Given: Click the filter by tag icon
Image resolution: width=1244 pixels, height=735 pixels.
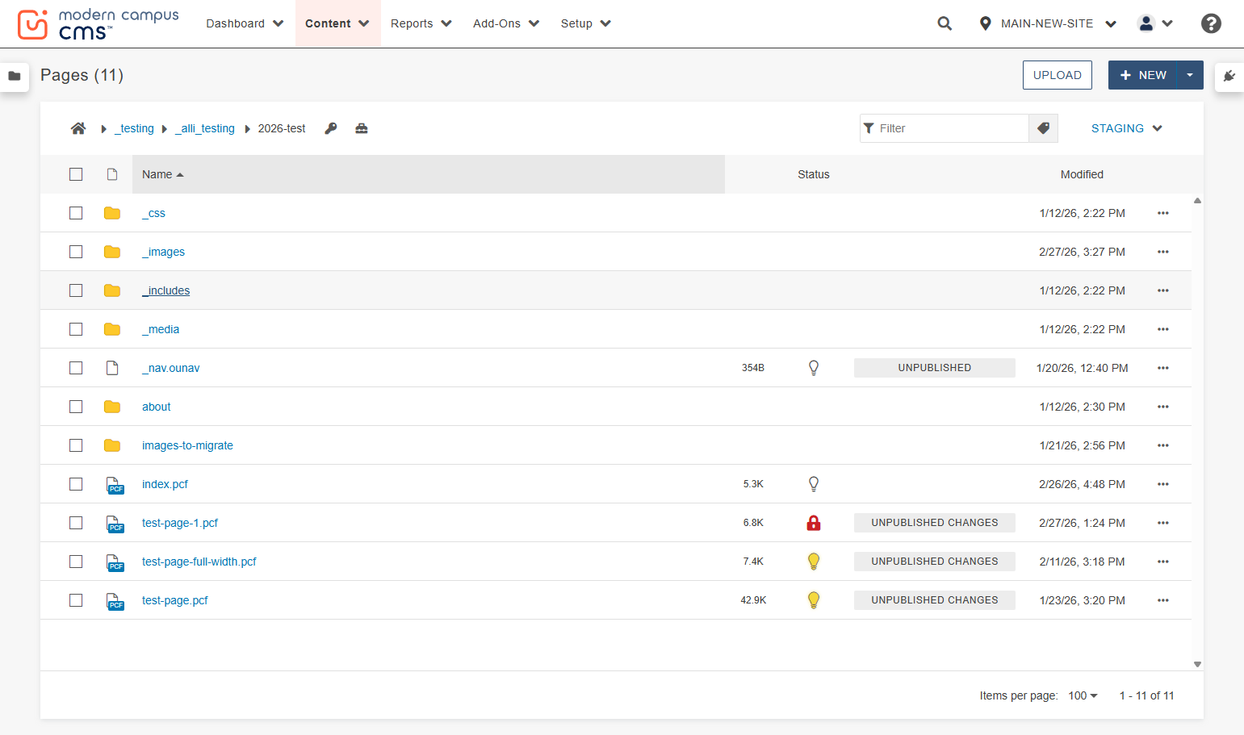Looking at the screenshot, I should [x=1043, y=128].
